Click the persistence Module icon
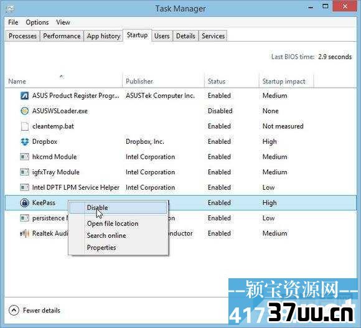Image resolution: width=361 pixels, height=328 pixels. tap(25, 218)
